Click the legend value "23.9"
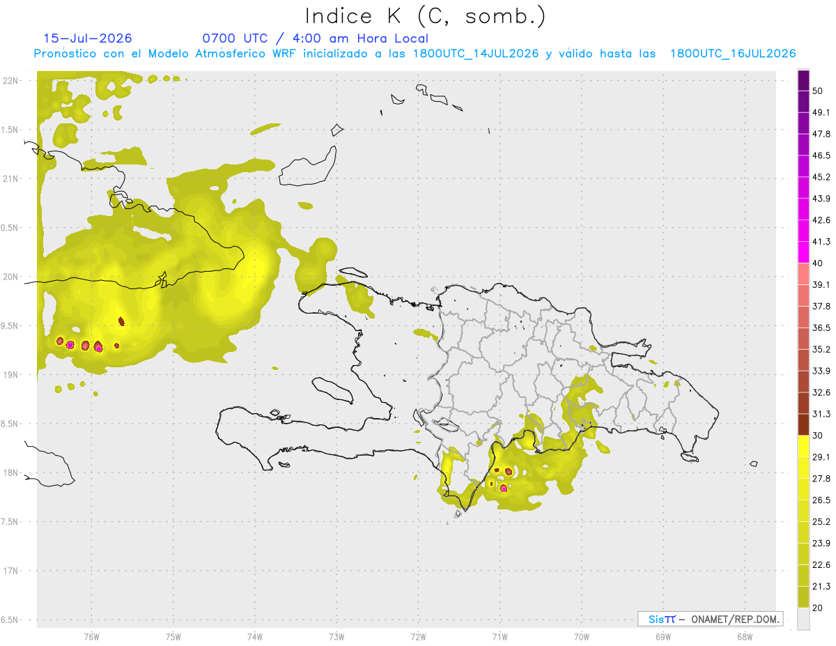The height and width of the screenshot is (646, 836). 821,543
